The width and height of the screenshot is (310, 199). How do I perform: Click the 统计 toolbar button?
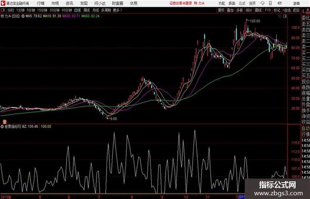click(249, 10)
